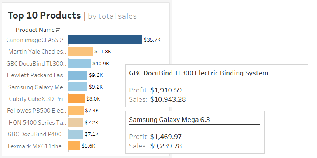Viewport: 317px width, 158px height.
Task: Click the Samsung Galaxy Mega 6.3 tooltip title
Action: pyautogui.click(x=169, y=120)
